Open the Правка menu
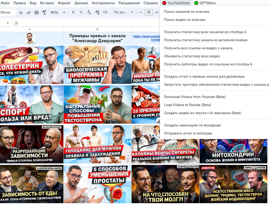This screenshot has height=205, width=269. pos(20,3)
